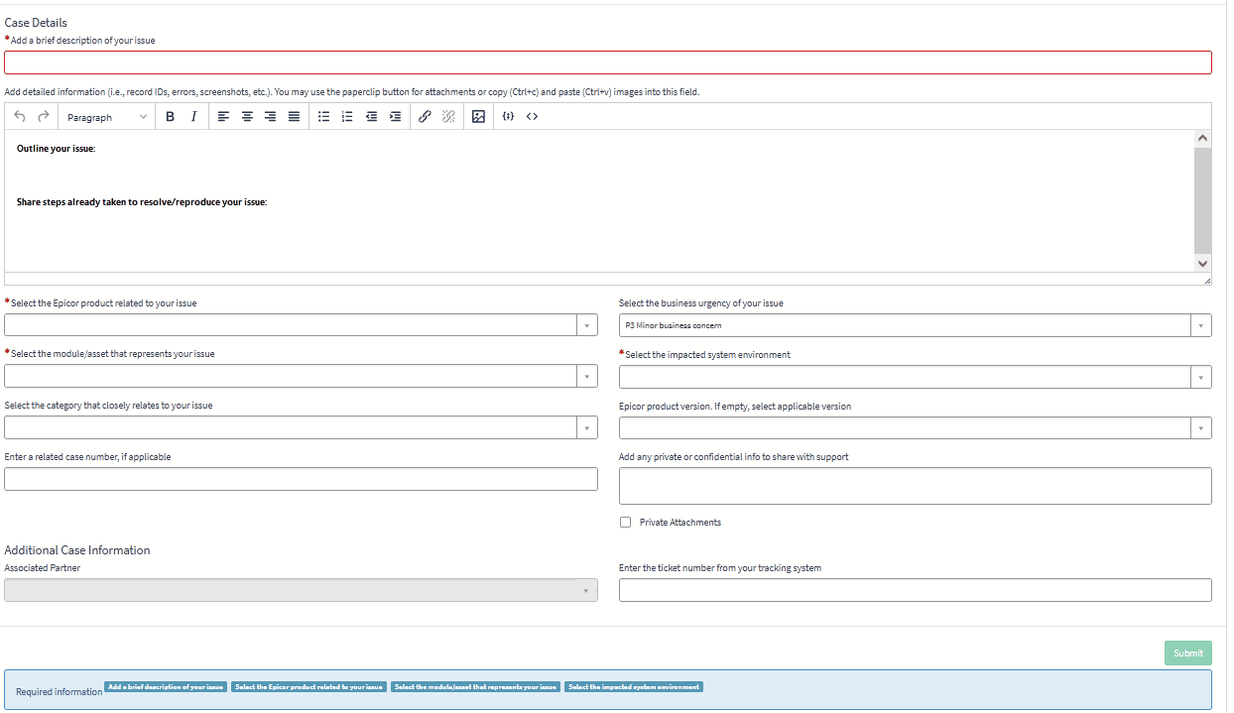The width and height of the screenshot is (1234, 713).
Task: Remove link with the unlink icon
Action: click(x=448, y=117)
